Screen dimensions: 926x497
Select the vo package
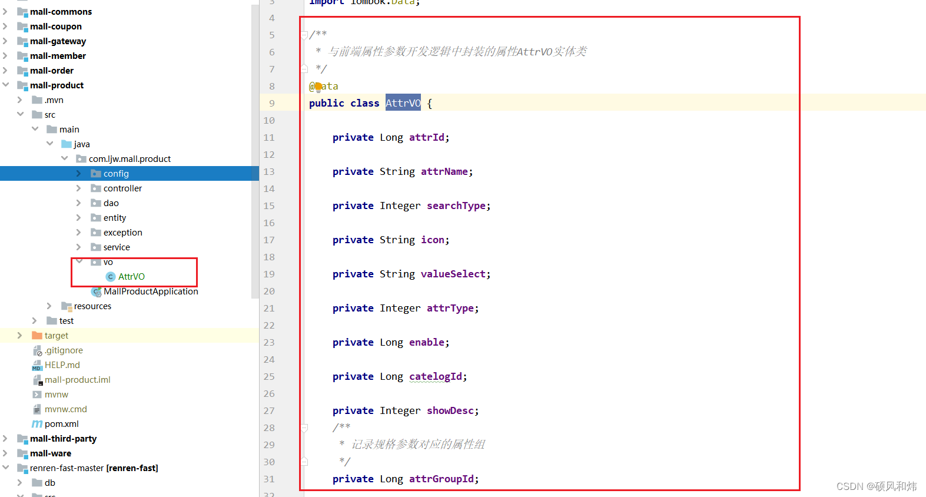pos(108,262)
